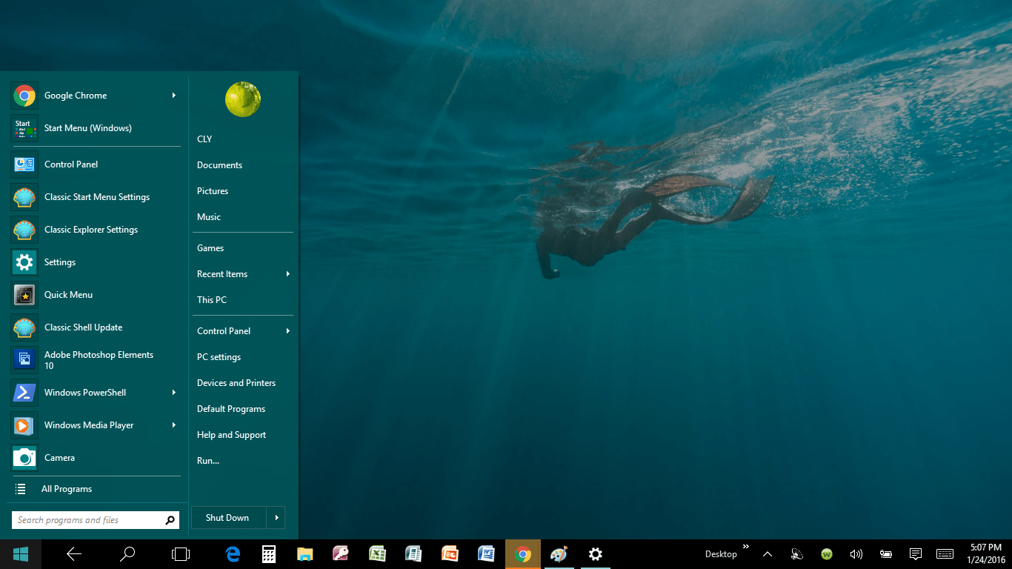Open the Camera app

[96, 458]
